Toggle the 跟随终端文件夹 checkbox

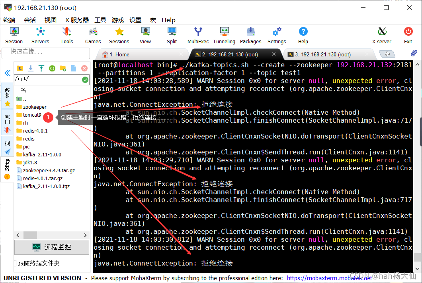click(16, 263)
